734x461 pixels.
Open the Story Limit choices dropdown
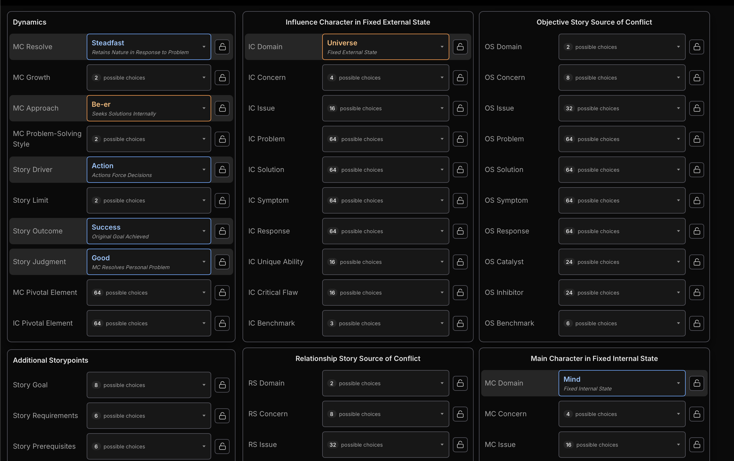tap(149, 200)
